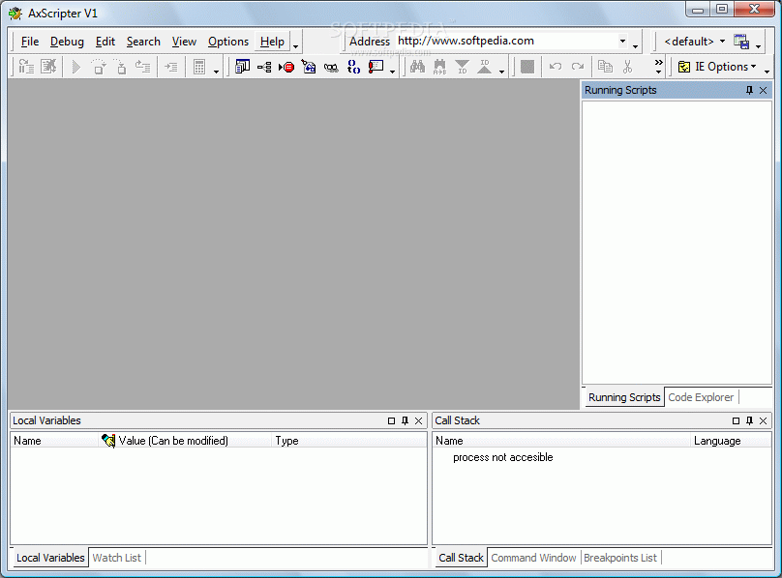This screenshot has width=782, height=578.
Task: Click the glasses watch icon
Action: [331, 68]
